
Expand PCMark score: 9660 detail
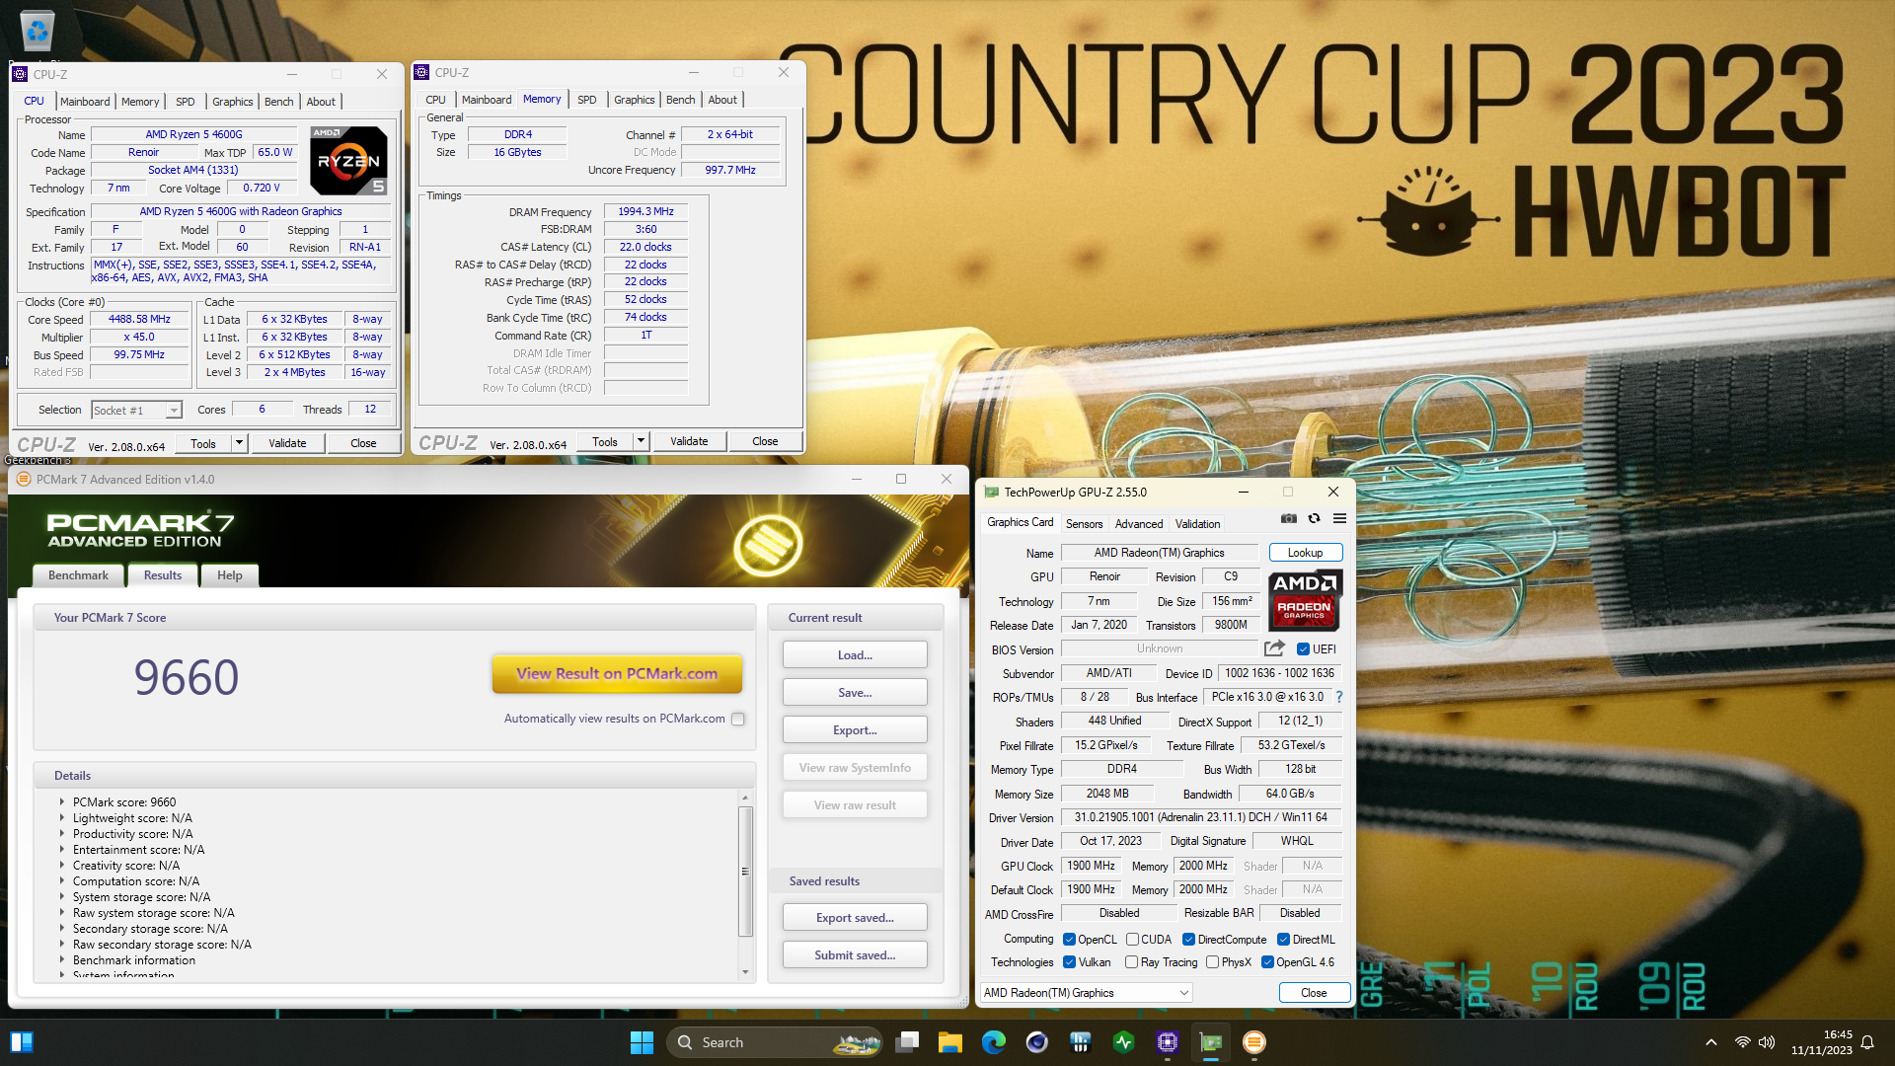click(x=61, y=801)
